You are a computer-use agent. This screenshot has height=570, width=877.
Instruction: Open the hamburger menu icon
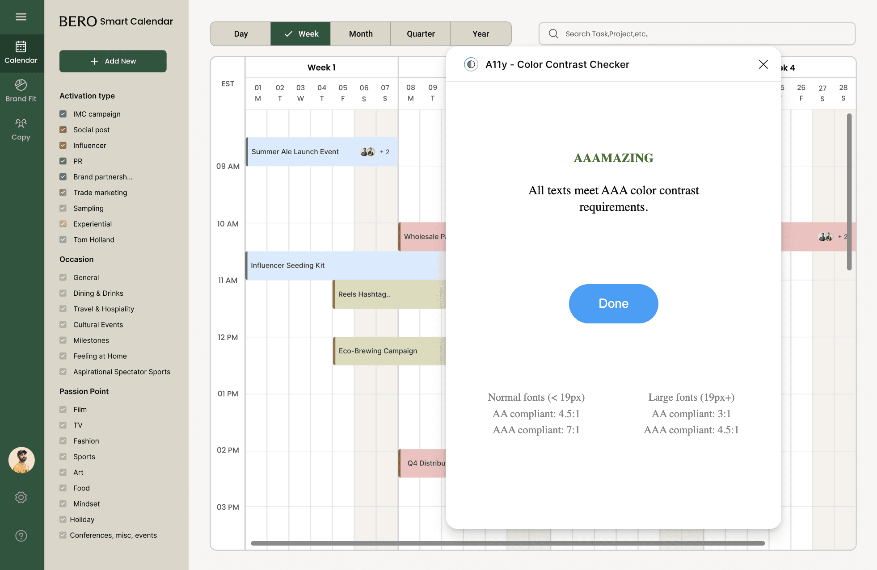21,17
